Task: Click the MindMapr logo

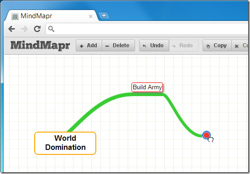Action: pos(40,46)
